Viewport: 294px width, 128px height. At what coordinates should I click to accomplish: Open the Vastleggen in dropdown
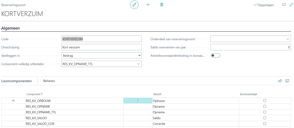(x=101, y=55)
